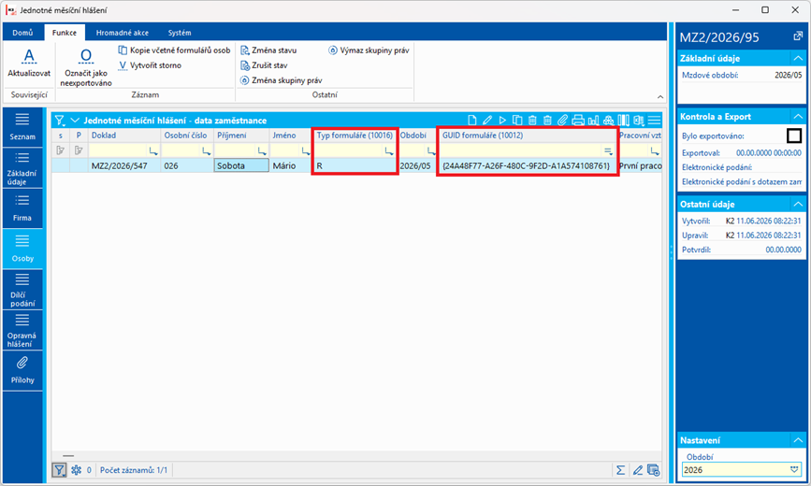Click Vytvořit storno
Viewport: 811px width, 486px height.
point(150,65)
